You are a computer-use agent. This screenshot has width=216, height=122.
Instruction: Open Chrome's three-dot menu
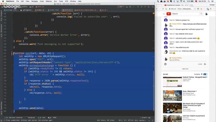tap(214, 9)
